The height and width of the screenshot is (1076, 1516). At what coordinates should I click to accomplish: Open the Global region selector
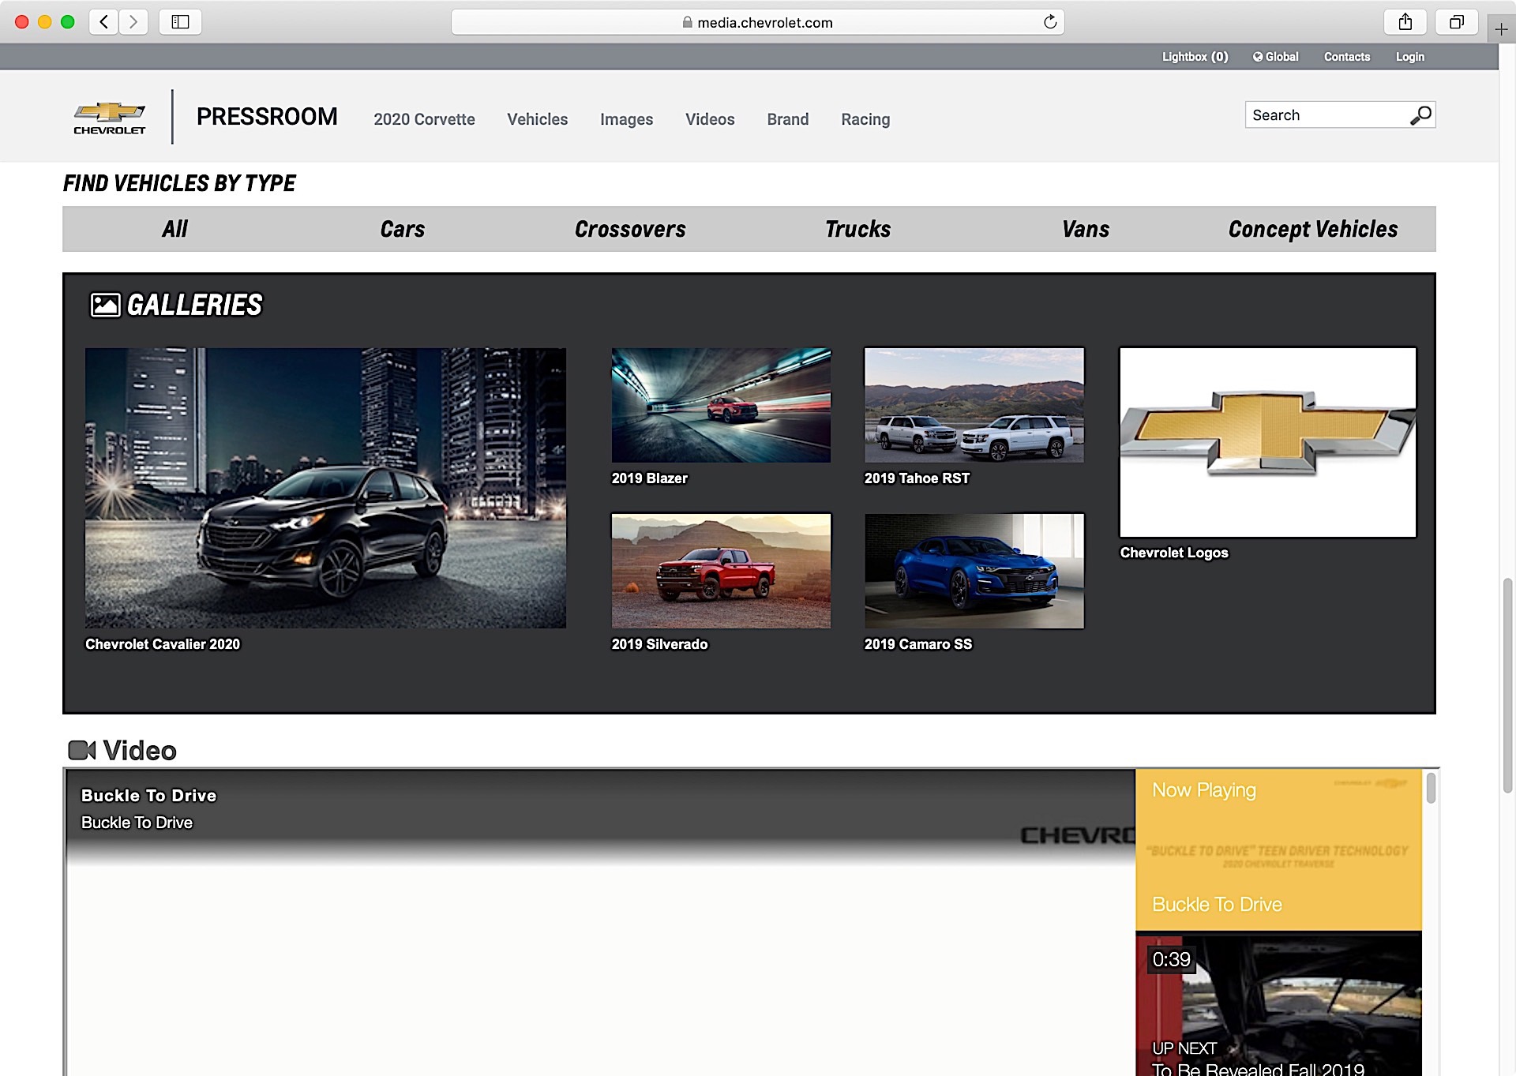pos(1275,57)
